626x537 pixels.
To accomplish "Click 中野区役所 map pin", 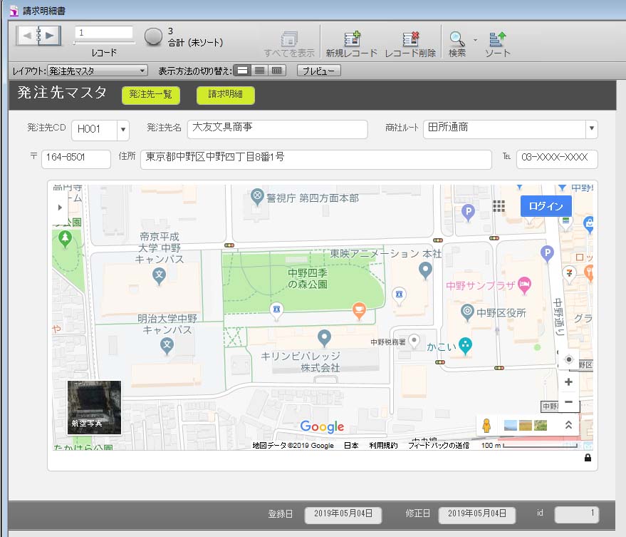I will click(467, 312).
